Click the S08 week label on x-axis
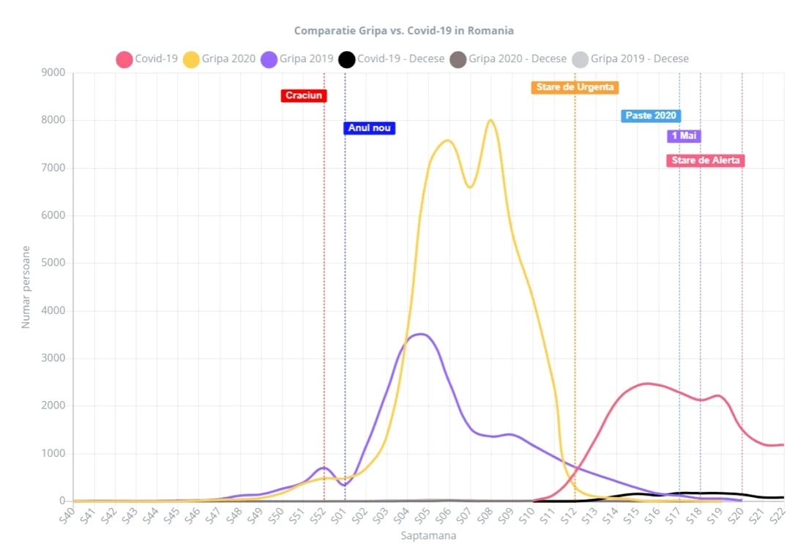This screenshot has width=806, height=549. click(484, 515)
